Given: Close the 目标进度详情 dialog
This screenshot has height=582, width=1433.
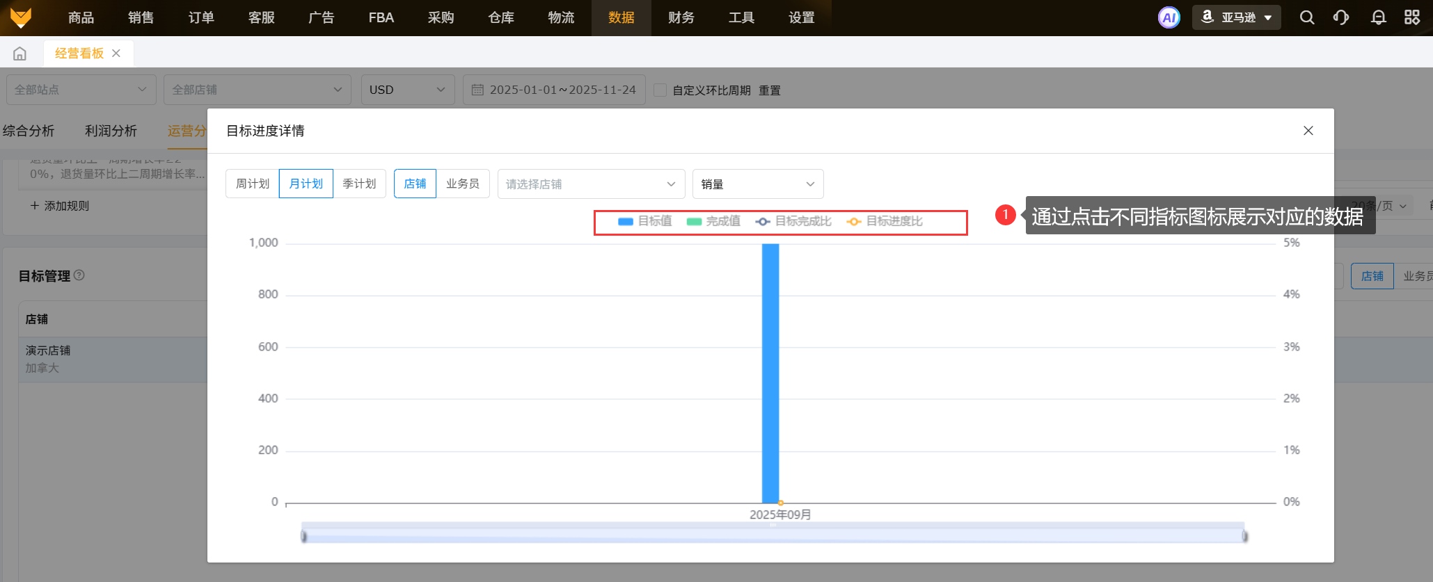Looking at the screenshot, I should [x=1308, y=131].
